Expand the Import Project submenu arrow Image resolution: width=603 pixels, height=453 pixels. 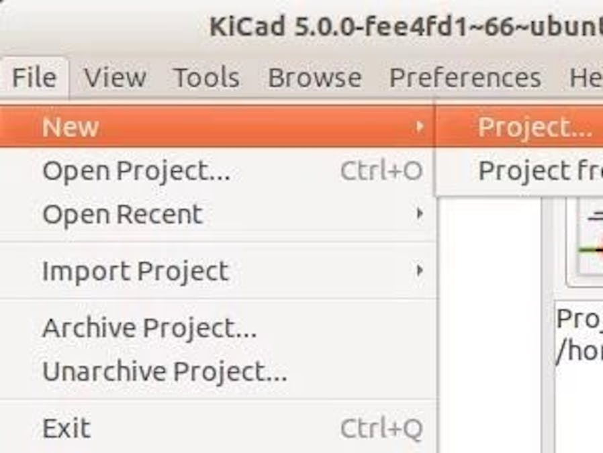(x=420, y=271)
